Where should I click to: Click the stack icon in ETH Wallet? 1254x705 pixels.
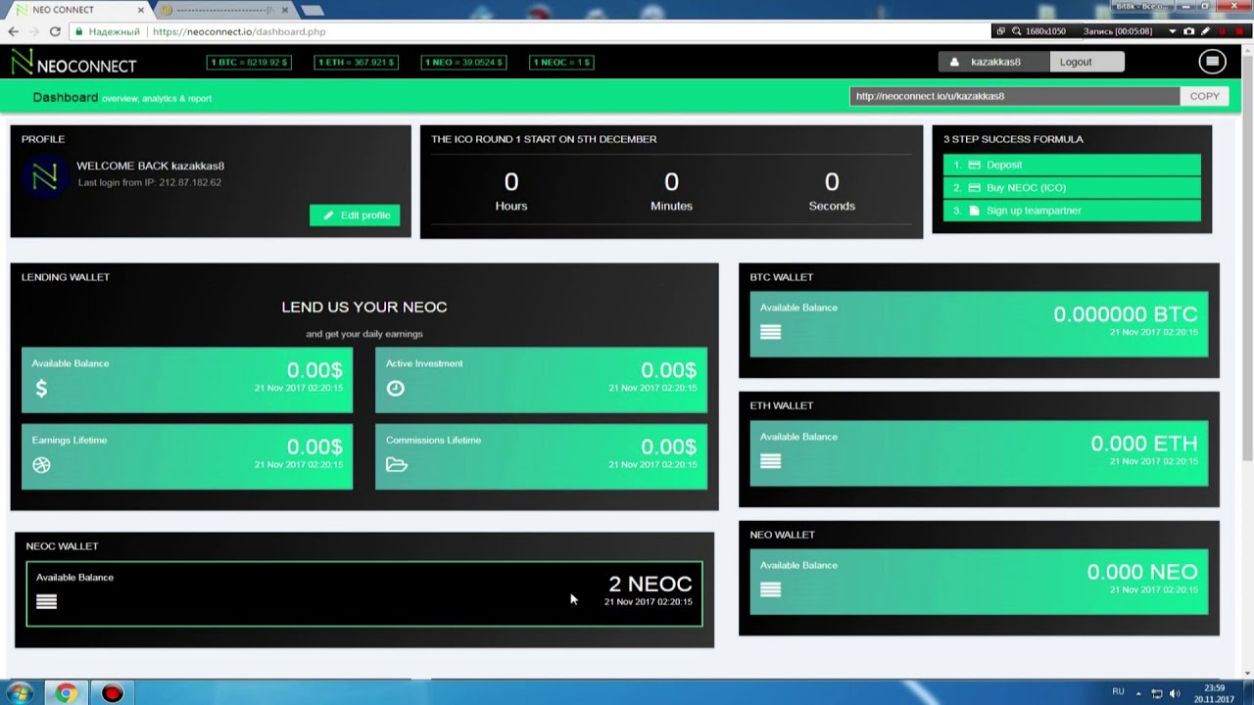(x=771, y=461)
